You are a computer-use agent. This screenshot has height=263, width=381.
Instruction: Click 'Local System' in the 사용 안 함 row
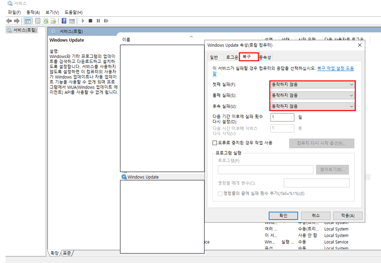[x=336, y=235]
